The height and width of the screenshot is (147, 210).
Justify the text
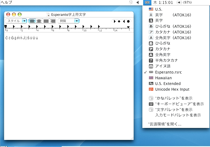coord(46,21)
